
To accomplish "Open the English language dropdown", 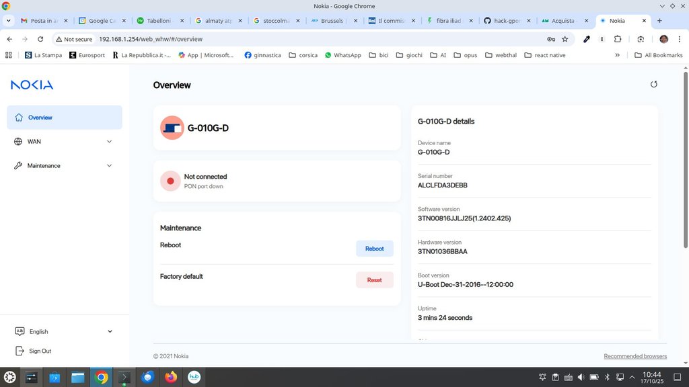I will click(x=65, y=331).
